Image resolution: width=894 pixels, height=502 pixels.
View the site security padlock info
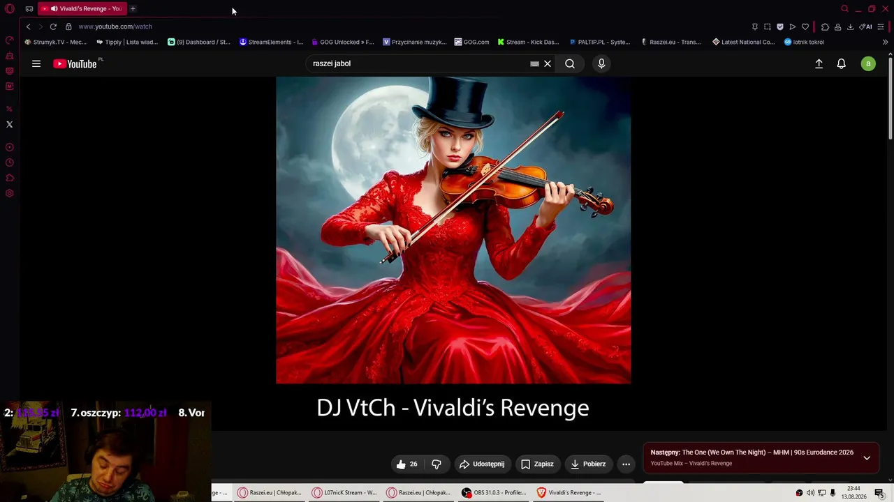click(68, 26)
